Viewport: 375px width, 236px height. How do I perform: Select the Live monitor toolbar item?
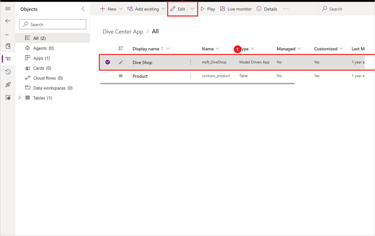tap(236, 9)
